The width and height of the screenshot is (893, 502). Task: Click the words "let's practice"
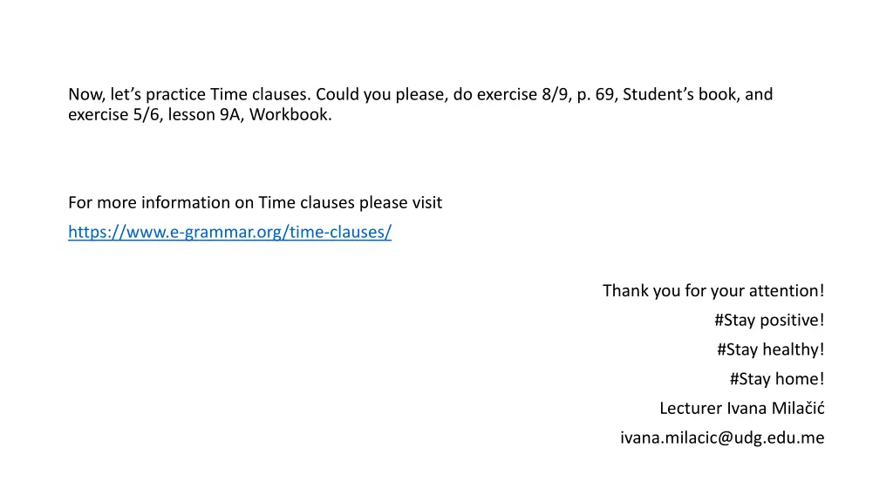point(158,94)
